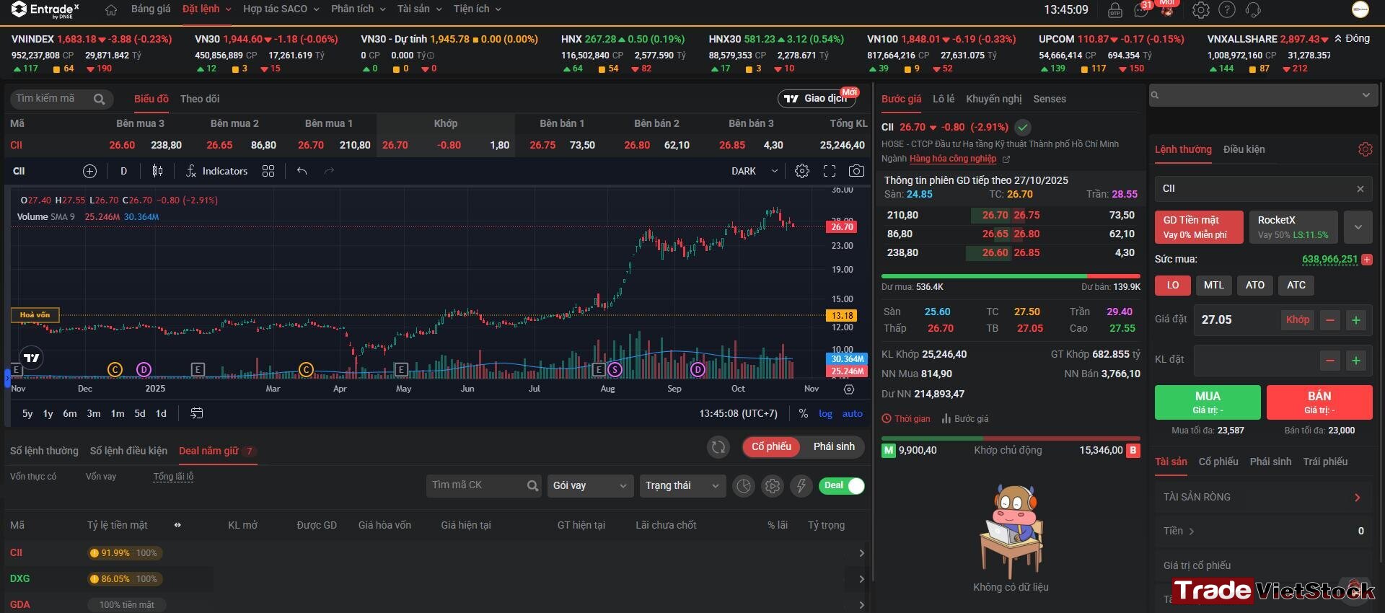Screen dimensions: 1385x613
Task: Open the chart layout grid icon
Action: [268, 171]
